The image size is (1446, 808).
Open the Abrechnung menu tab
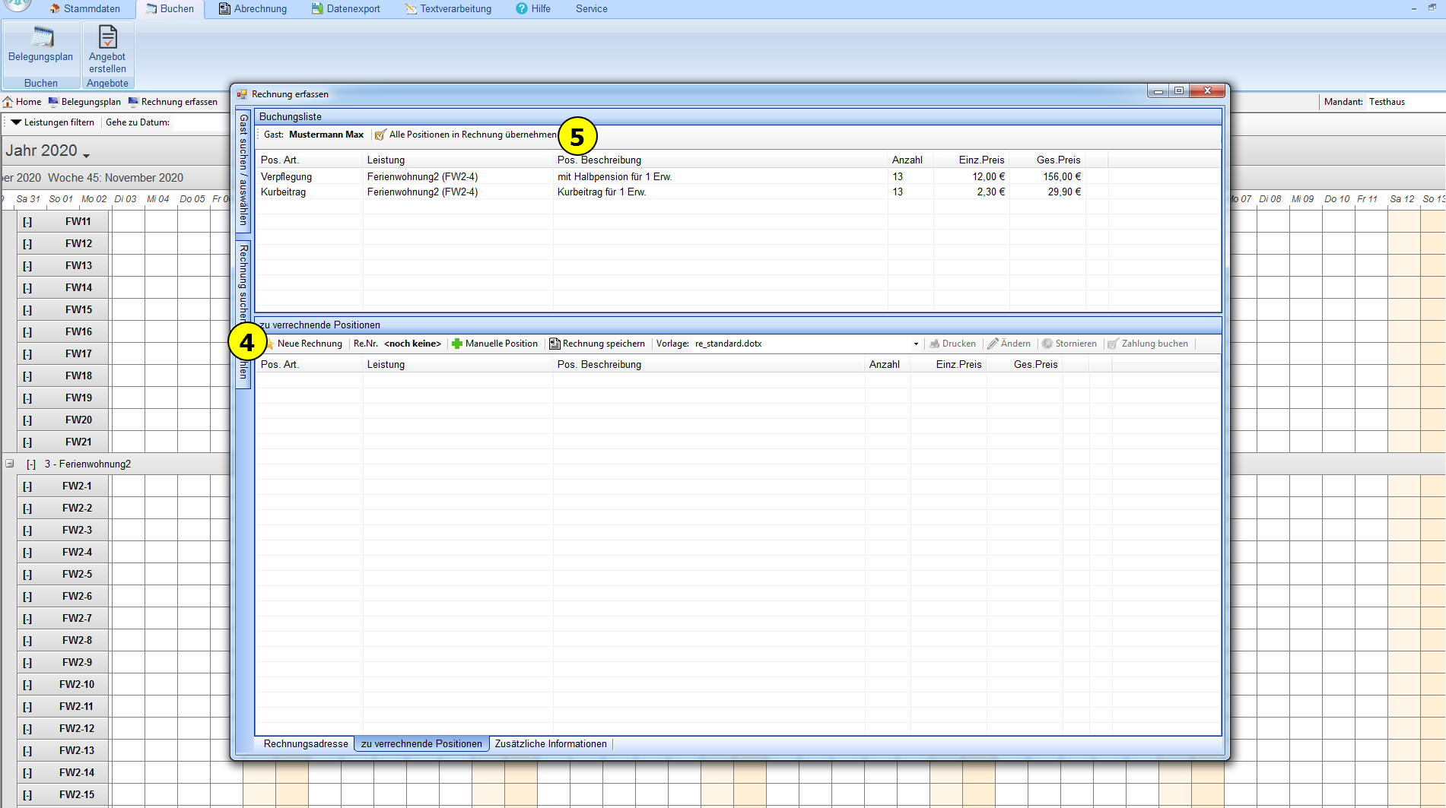(253, 9)
